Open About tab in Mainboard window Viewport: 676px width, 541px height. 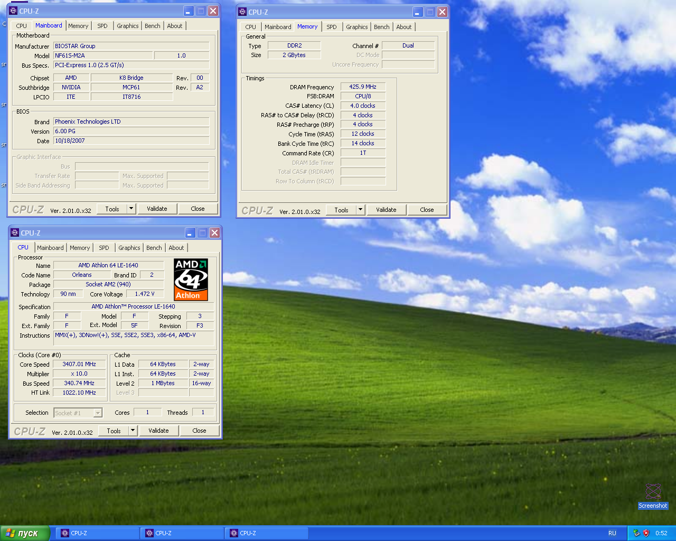[x=175, y=26]
